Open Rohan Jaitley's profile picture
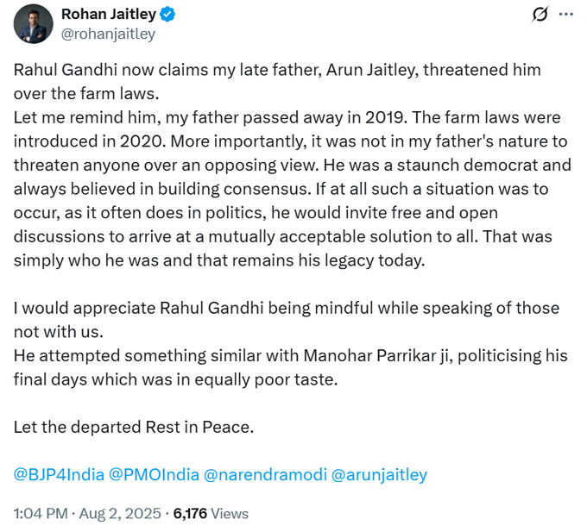This screenshot has height=532, width=587. pyautogui.click(x=33, y=23)
